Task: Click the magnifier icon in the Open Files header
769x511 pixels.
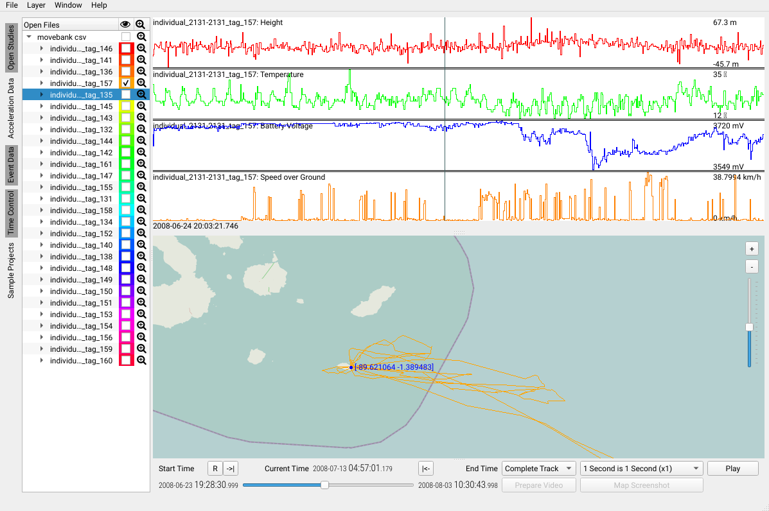Action: (x=141, y=24)
